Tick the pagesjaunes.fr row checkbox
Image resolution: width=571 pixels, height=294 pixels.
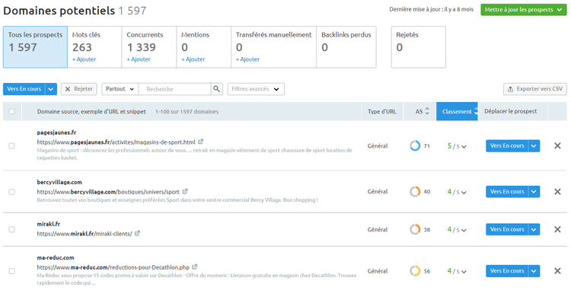click(11, 145)
